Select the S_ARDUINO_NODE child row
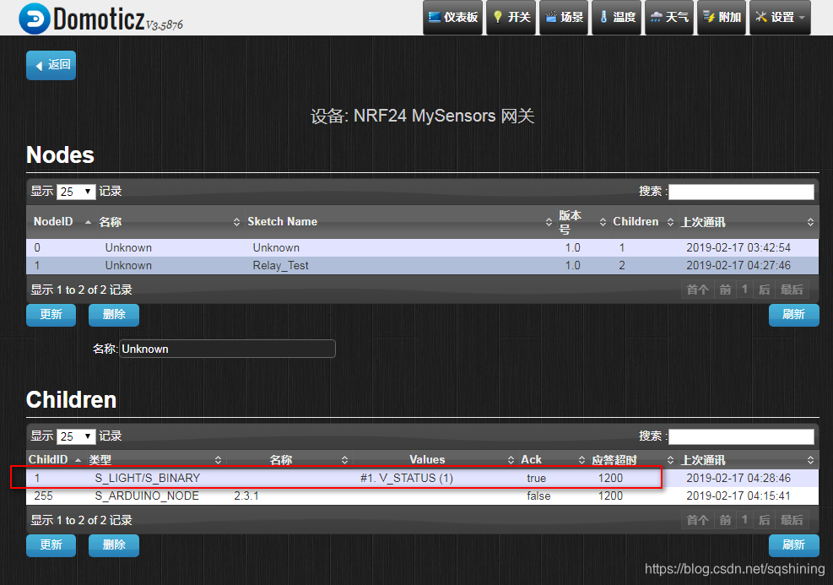This screenshot has width=833, height=585. click(x=422, y=496)
